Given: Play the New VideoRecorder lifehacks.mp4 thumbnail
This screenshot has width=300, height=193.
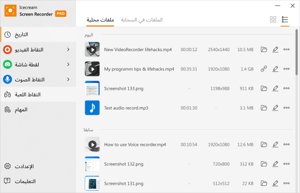Looking at the screenshot, I should [92, 49].
